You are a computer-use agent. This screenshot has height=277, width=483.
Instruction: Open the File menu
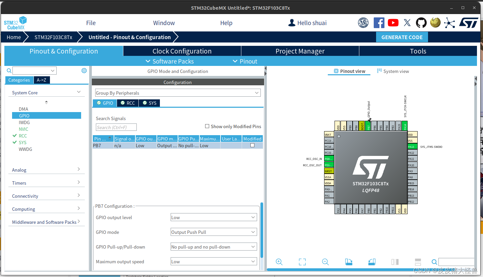(91, 23)
